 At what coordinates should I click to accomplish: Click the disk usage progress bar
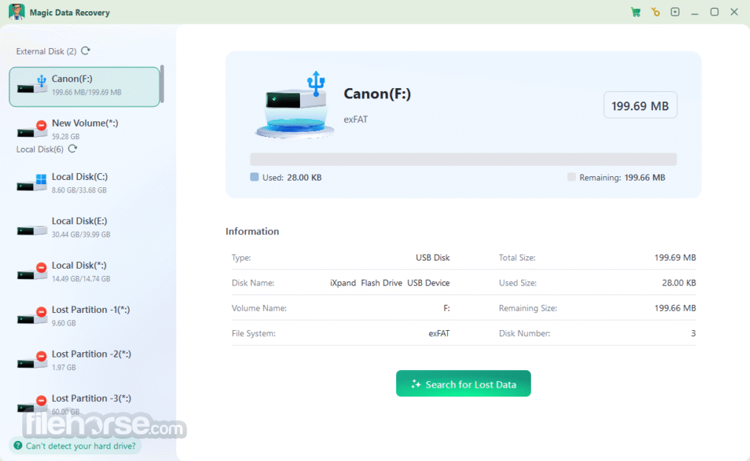(x=463, y=159)
